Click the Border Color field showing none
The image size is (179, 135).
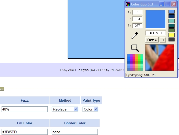coord(74,132)
